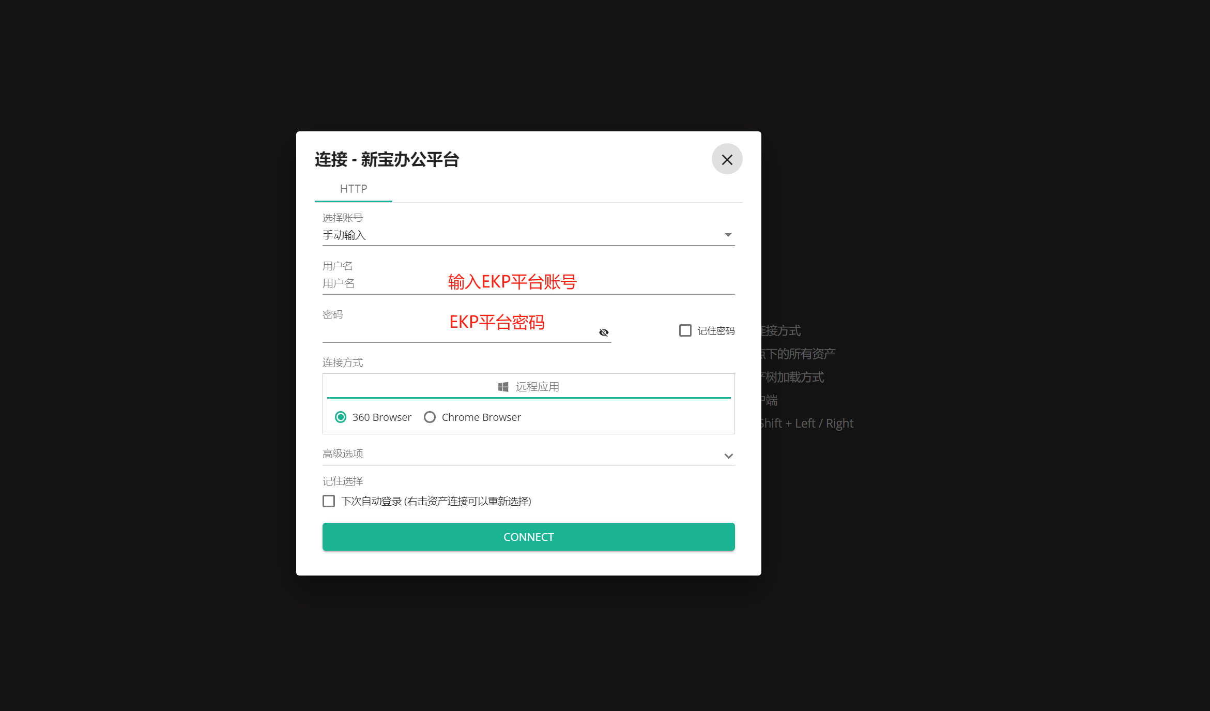Expand the 高级选项 section chevron
This screenshot has width=1210, height=711.
click(x=728, y=456)
